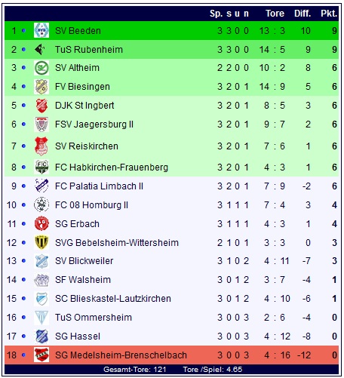Click the Gesamt-Tore: 121 footer text
Image resolution: width=344 pixels, height=378 pixels.
(x=134, y=370)
